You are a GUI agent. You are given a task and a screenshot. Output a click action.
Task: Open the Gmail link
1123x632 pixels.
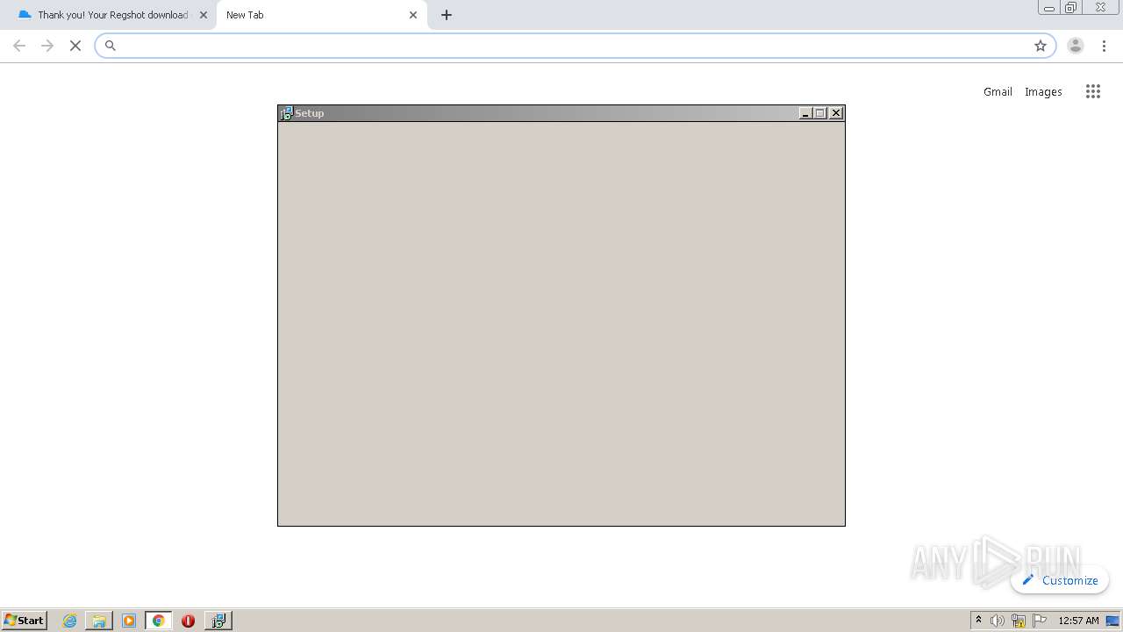point(998,91)
